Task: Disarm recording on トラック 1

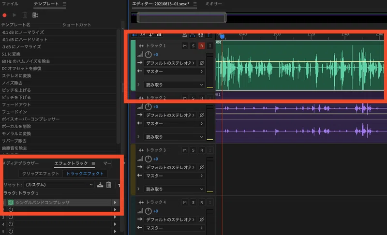Action: 201,46
